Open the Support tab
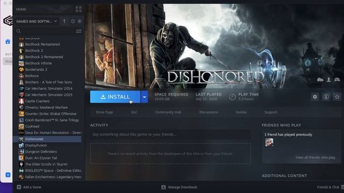Viewport: 344px width, 193px height. coord(270,112)
